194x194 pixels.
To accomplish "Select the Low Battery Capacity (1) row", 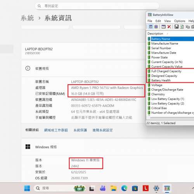I will (x=171, y=99).
